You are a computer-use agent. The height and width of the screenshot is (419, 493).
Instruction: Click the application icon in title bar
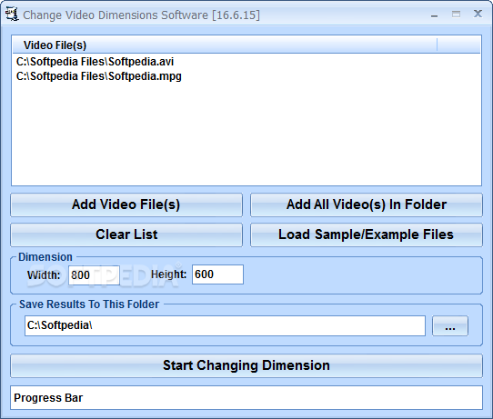tap(12, 15)
